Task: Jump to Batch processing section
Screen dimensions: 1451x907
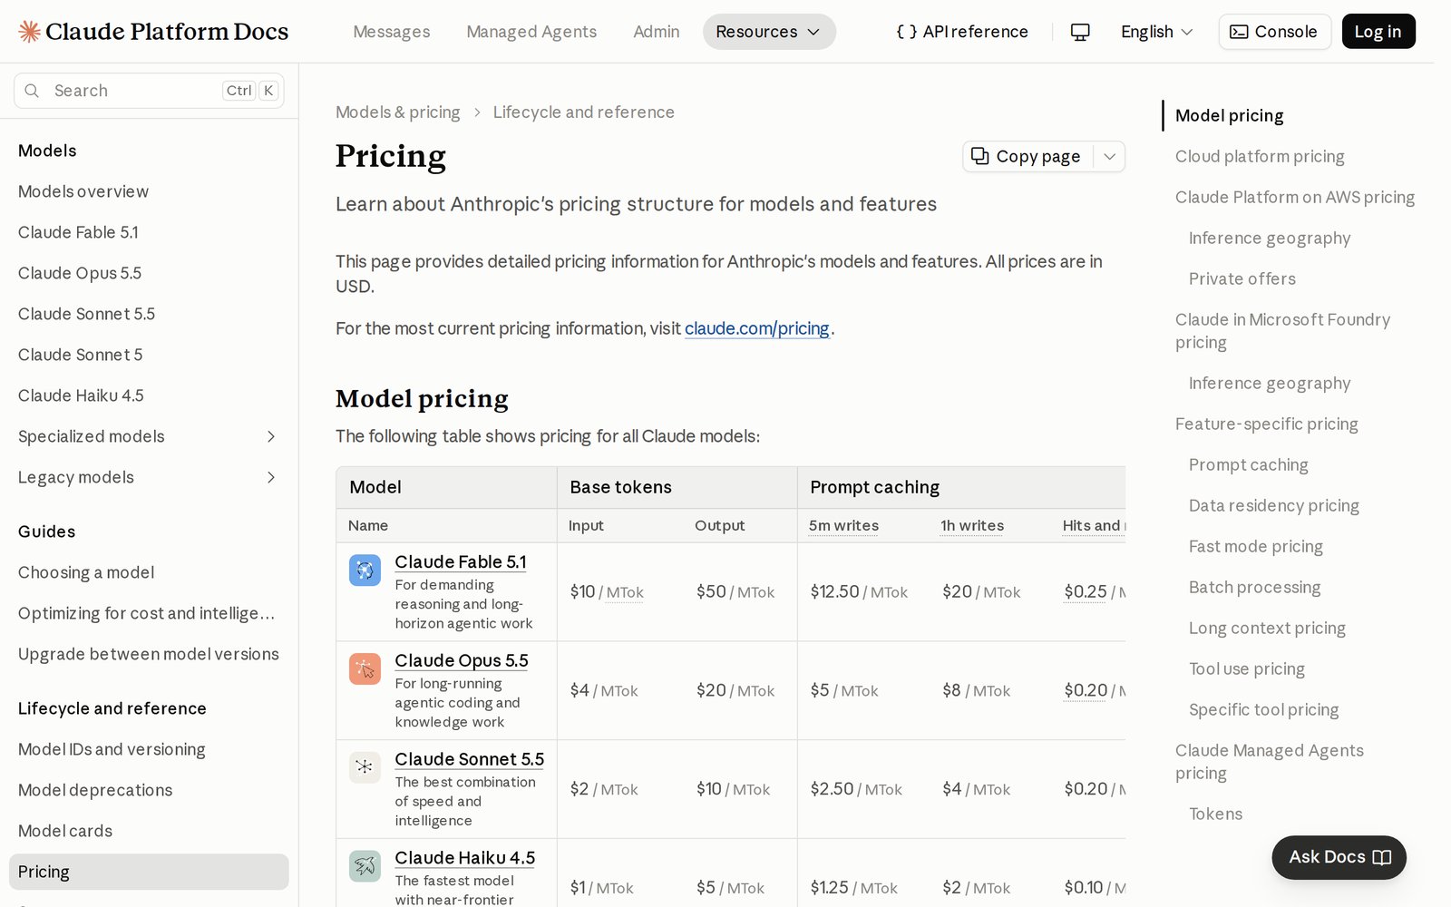Action: coord(1255,588)
